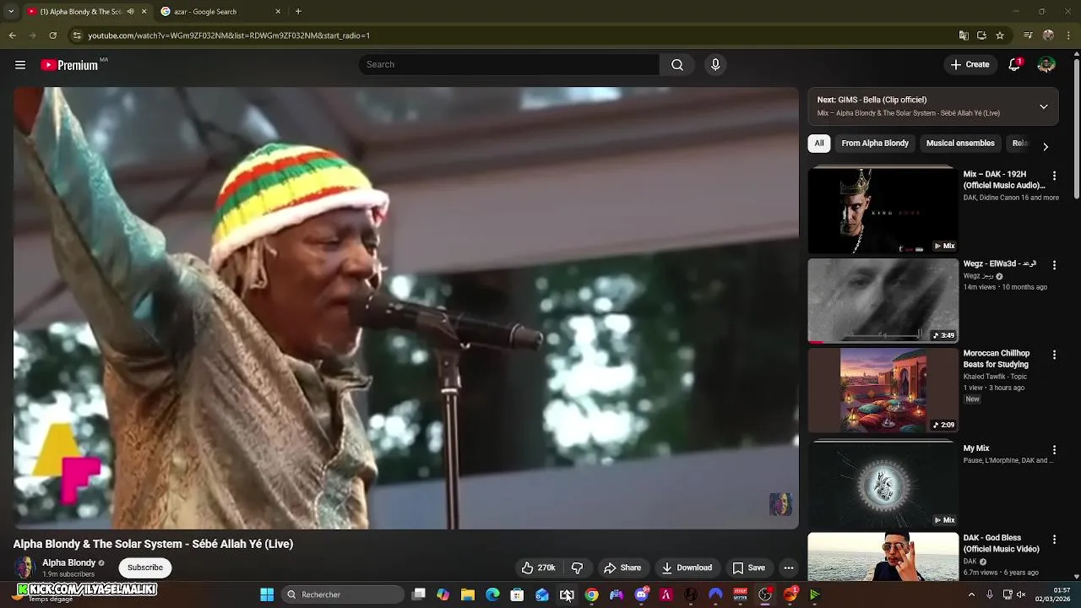This screenshot has width=1081, height=608.
Task: Open DAK - God Bless video title
Action: click(x=1002, y=543)
